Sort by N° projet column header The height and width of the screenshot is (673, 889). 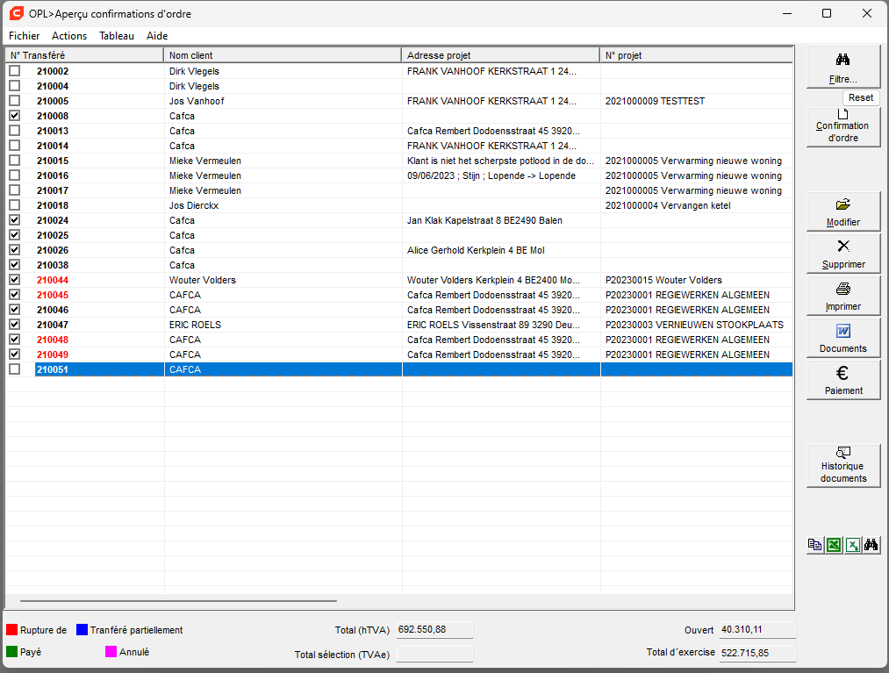click(x=697, y=55)
